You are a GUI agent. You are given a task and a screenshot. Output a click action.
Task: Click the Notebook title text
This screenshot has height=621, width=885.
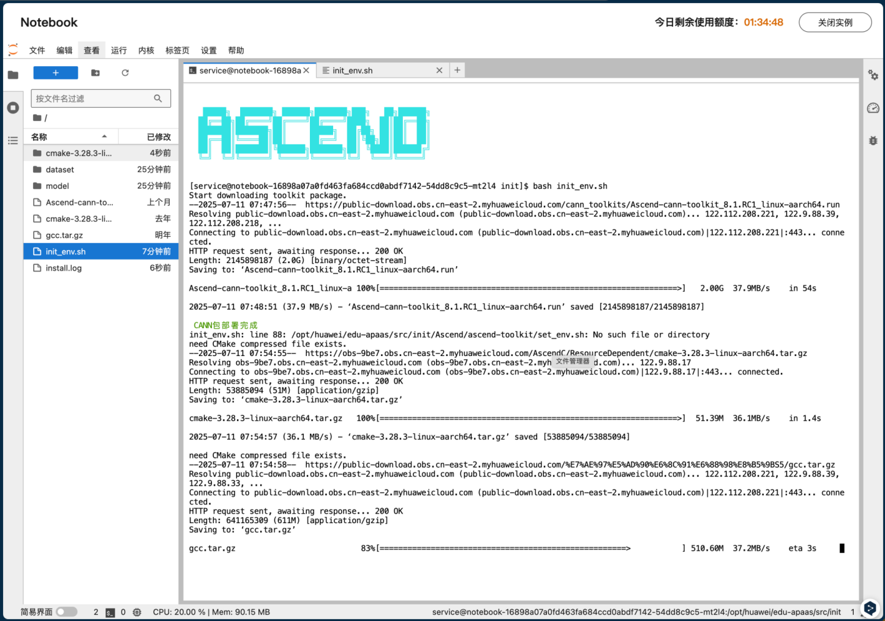coord(49,22)
